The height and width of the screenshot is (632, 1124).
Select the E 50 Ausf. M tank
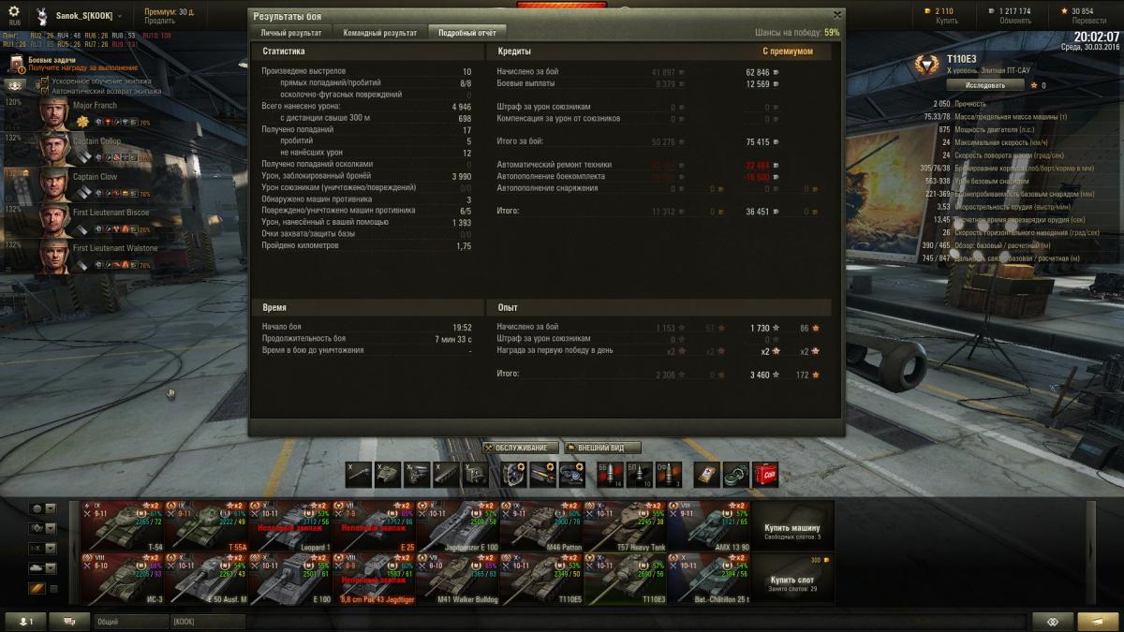pos(206,579)
